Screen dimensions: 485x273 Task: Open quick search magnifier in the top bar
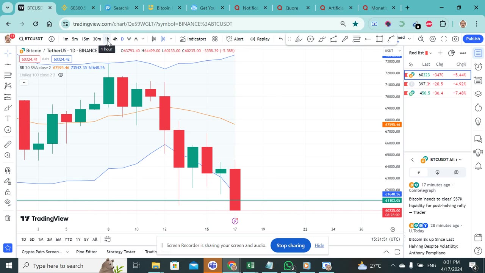[421, 39]
